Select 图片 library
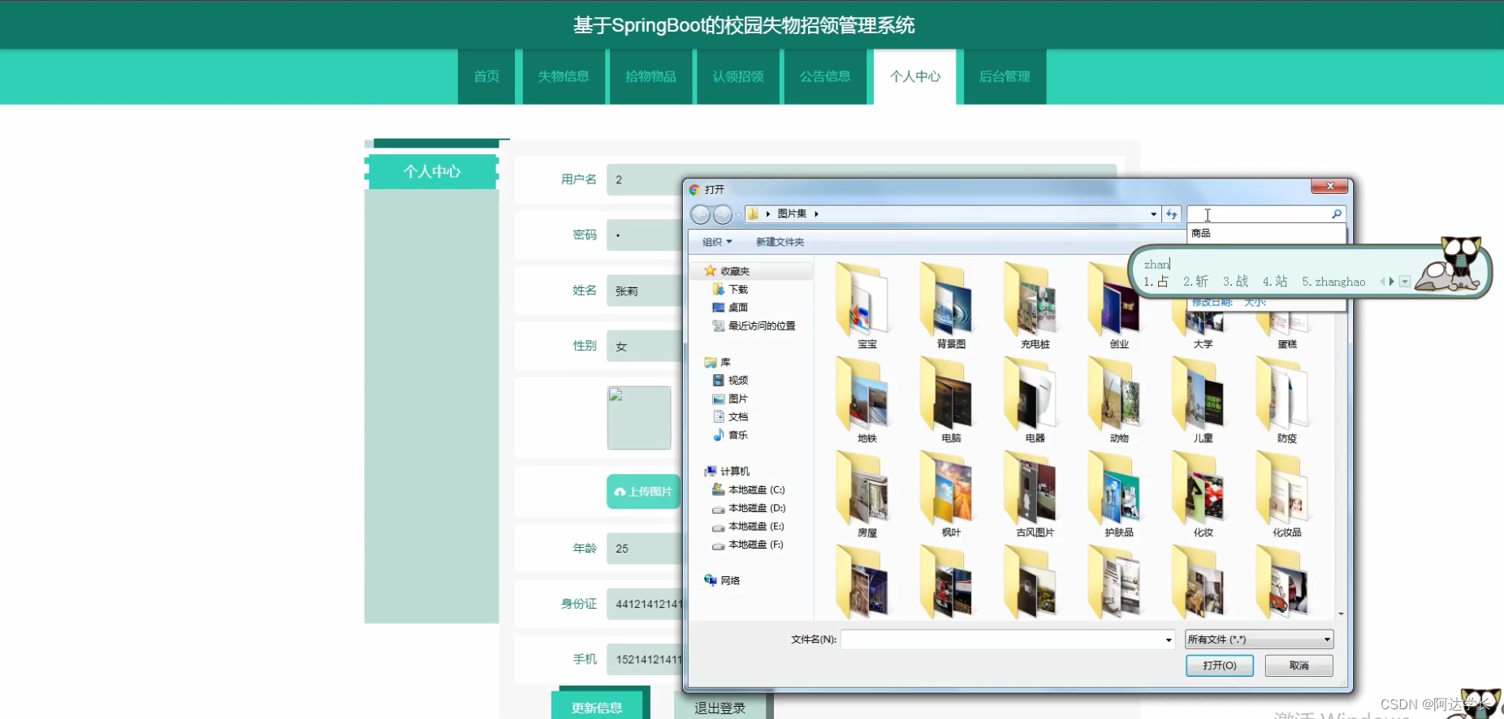Screen dimensions: 1504x719 tap(730, 398)
